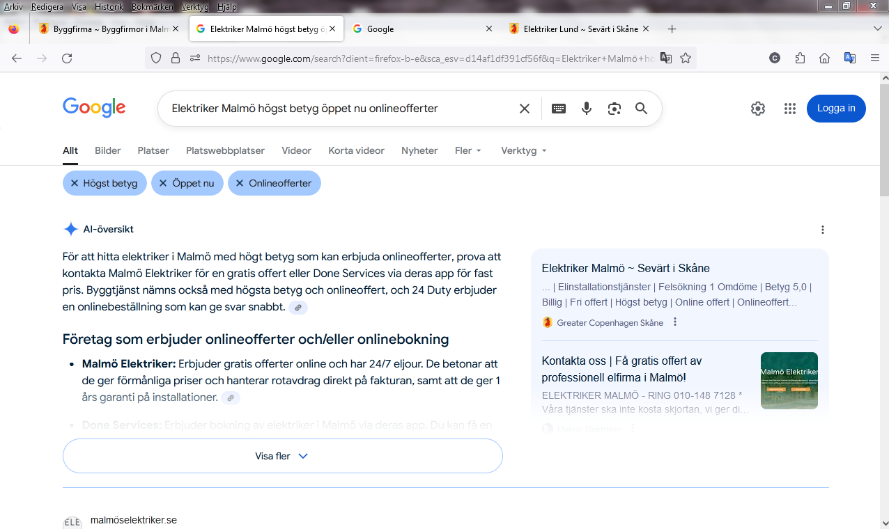
Task: Expand AI overview with Visa fler
Action: [x=282, y=456]
